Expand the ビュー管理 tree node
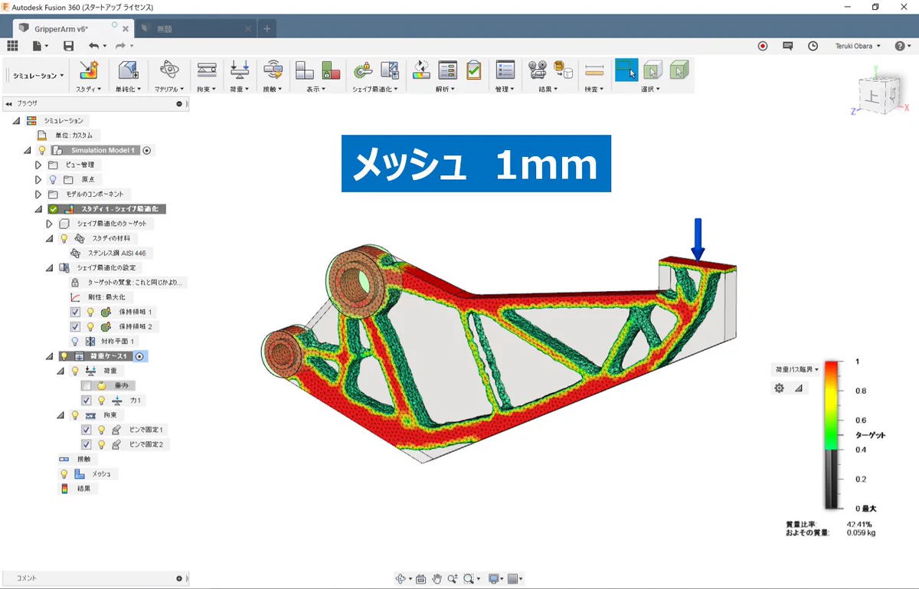The width and height of the screenshot is (919, 589). coord(38,165)
